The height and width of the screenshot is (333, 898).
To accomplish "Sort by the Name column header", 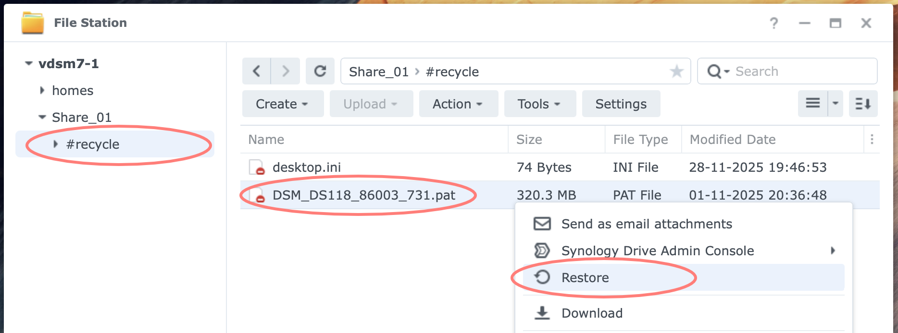I will tap(374, 139).
